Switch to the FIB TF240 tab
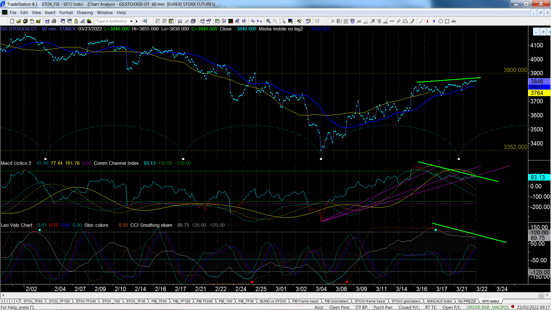 pos(205,301)
